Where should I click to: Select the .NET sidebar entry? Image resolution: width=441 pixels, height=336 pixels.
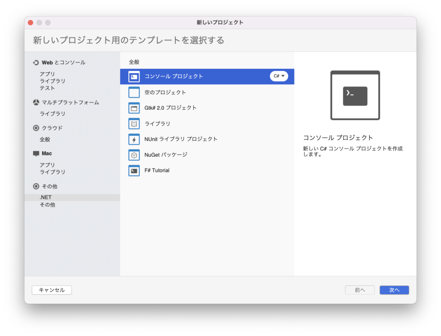tap(72, 197)
